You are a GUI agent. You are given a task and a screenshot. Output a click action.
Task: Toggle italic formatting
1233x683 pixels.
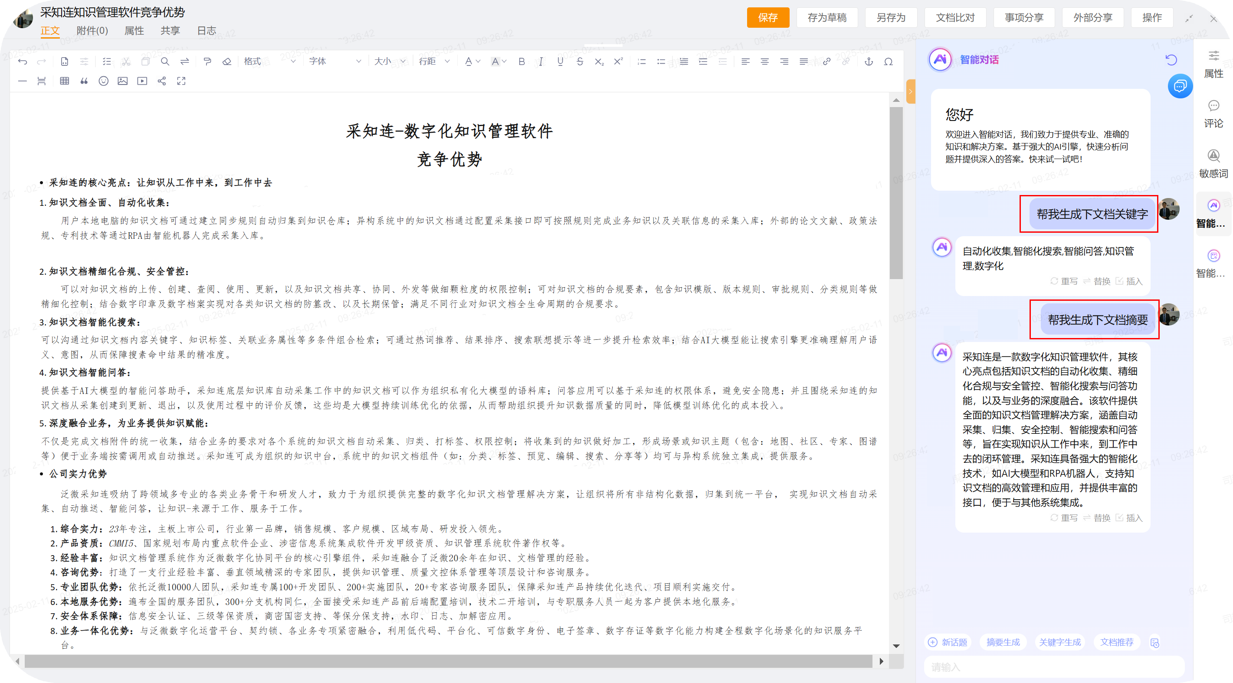(541, 62)
